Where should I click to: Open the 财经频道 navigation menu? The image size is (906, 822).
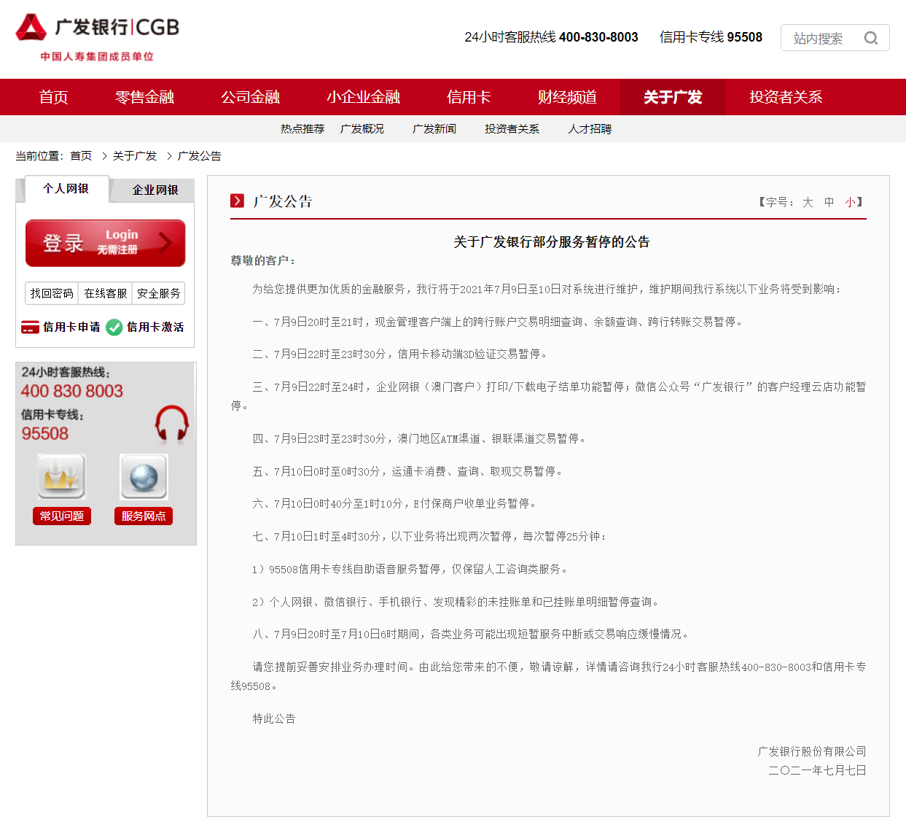click(567, 97)
